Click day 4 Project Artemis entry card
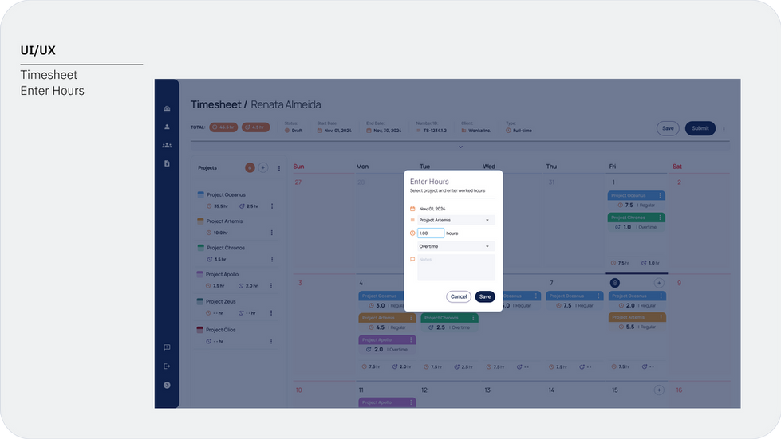 tap(388, 323)
